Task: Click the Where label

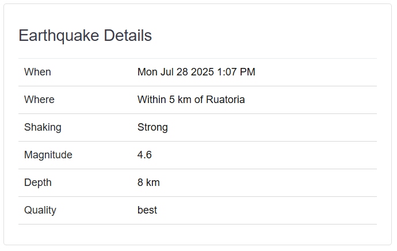Action: [x=39, y=100]
